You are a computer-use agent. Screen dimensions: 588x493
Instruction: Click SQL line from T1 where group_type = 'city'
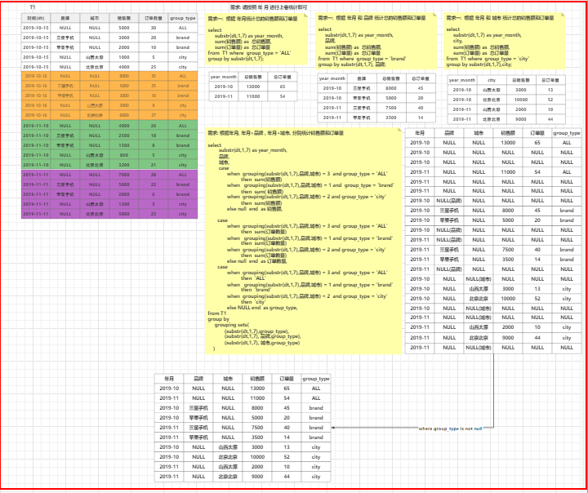coord(488,59)
